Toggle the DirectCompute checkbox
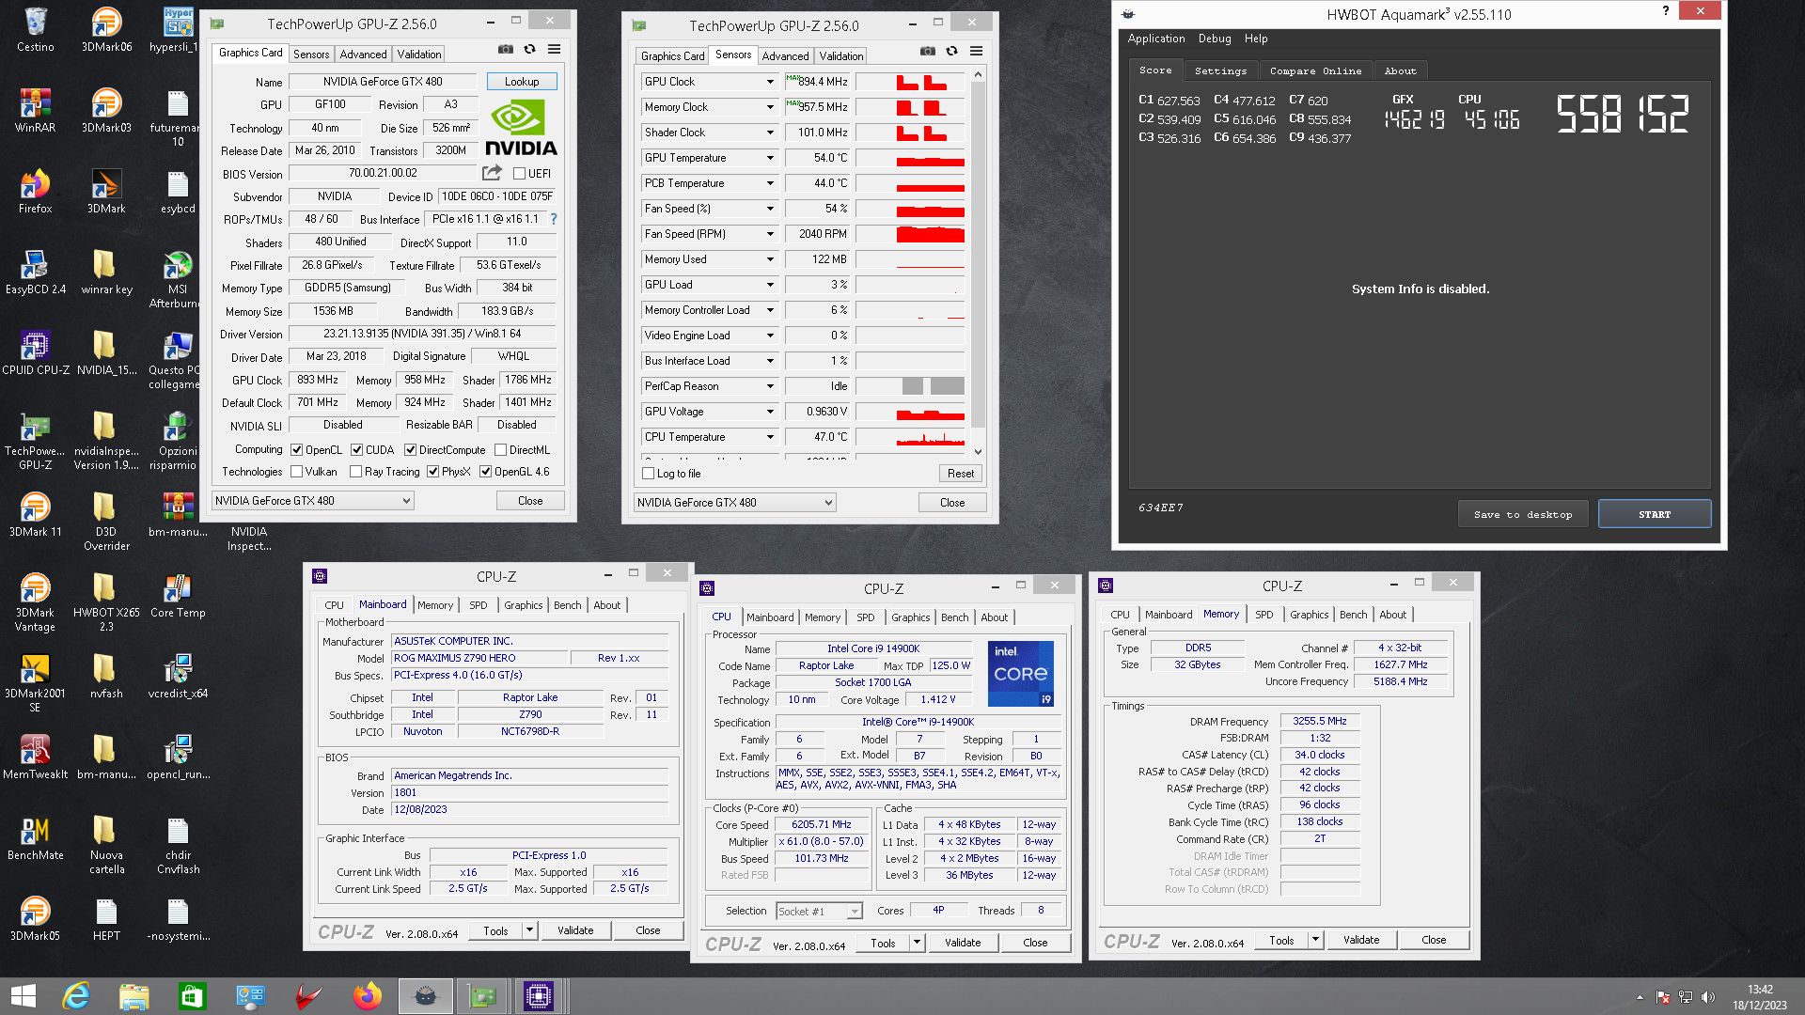 pos(411,450)
